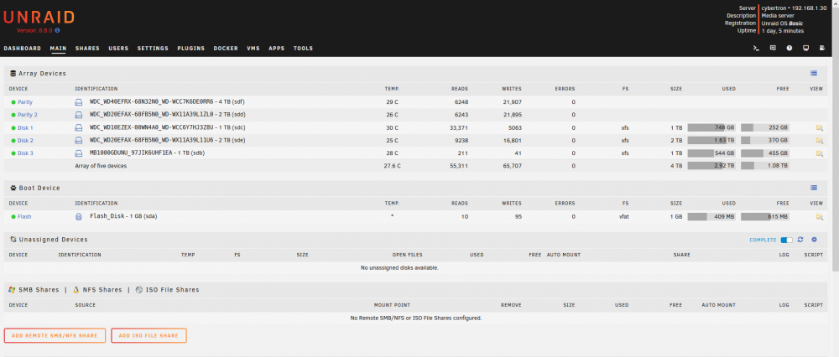Click the Disk 1 drive icon
The height and width of the screenshot is (357, 839).
[x=79, y=127]
